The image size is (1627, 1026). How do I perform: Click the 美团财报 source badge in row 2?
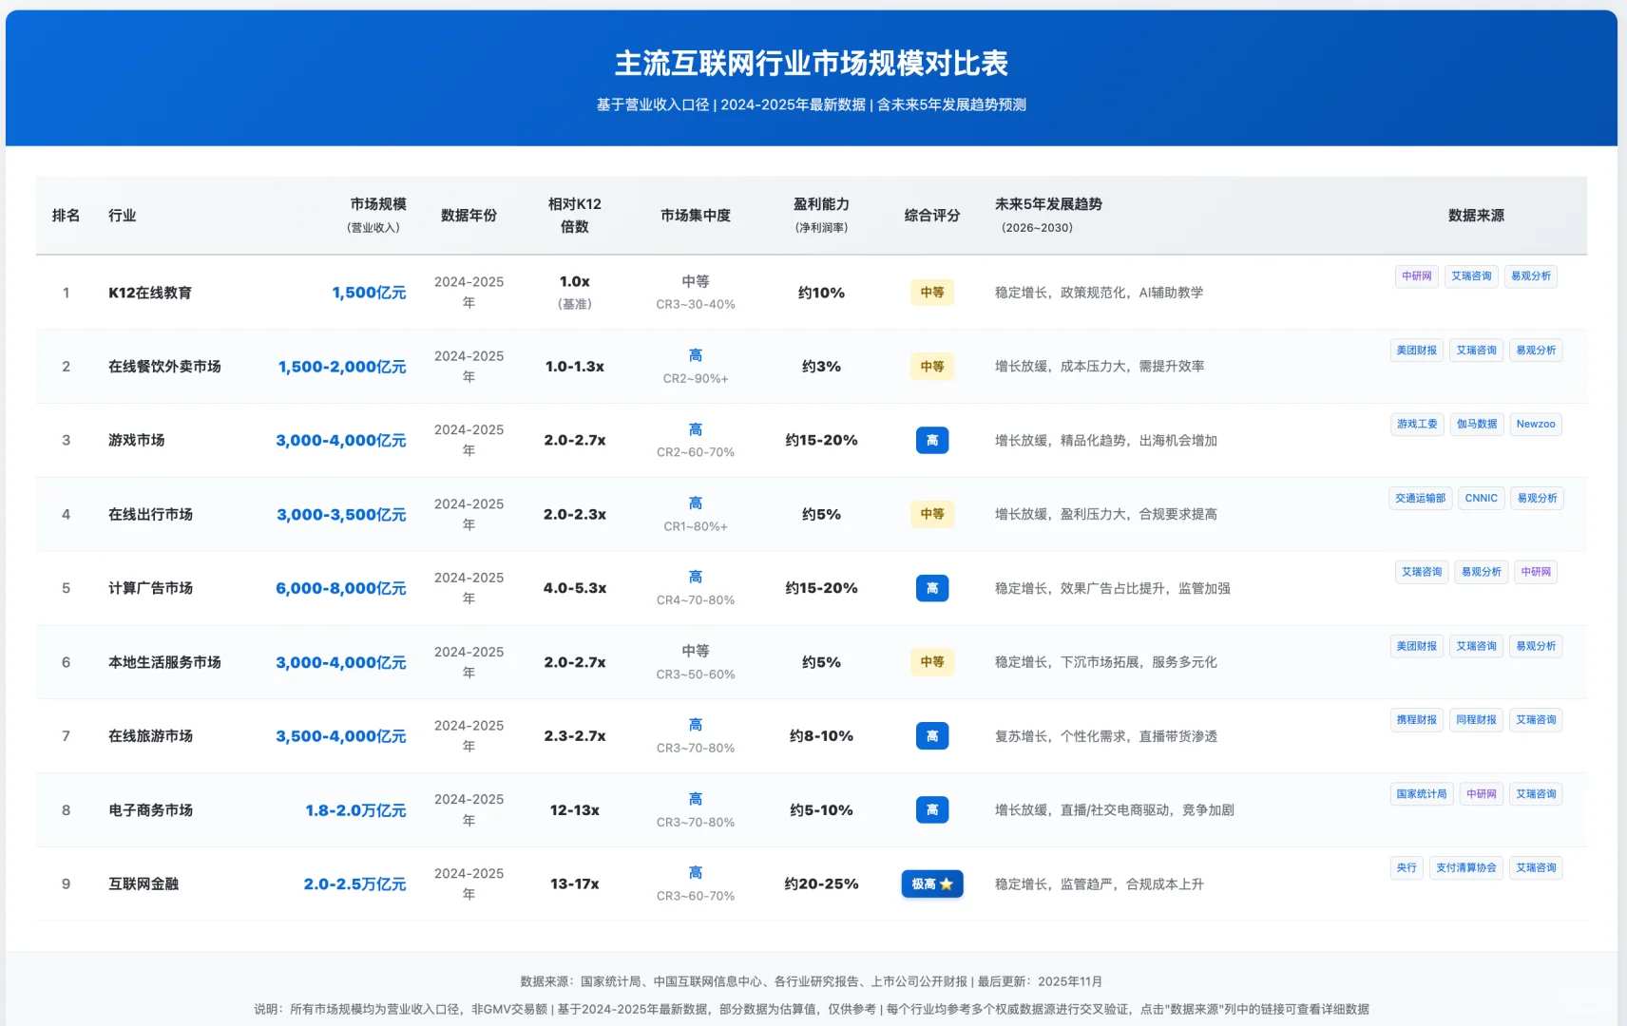click(x=1416, y=350)
